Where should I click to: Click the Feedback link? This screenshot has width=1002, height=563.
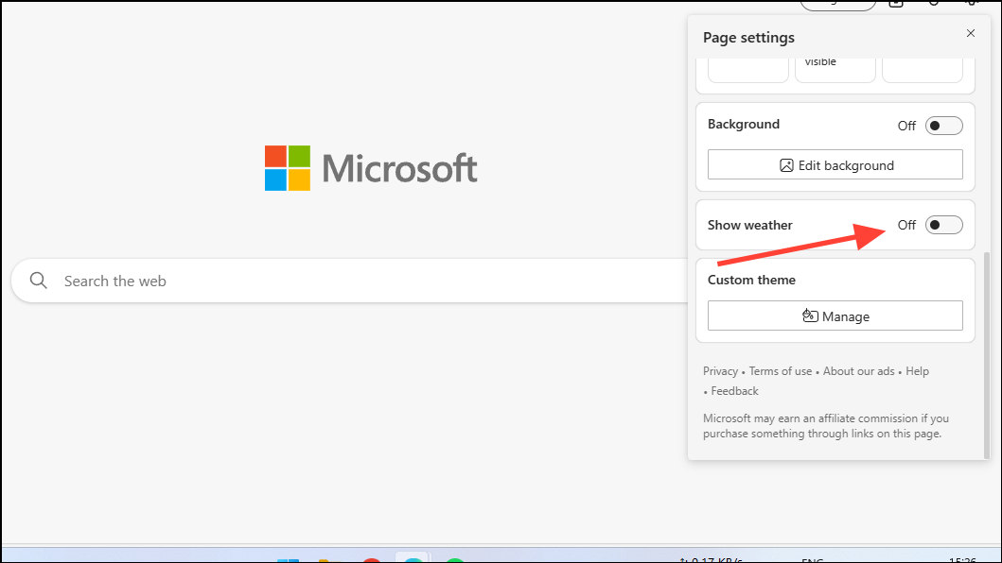[x=733, y=390]
